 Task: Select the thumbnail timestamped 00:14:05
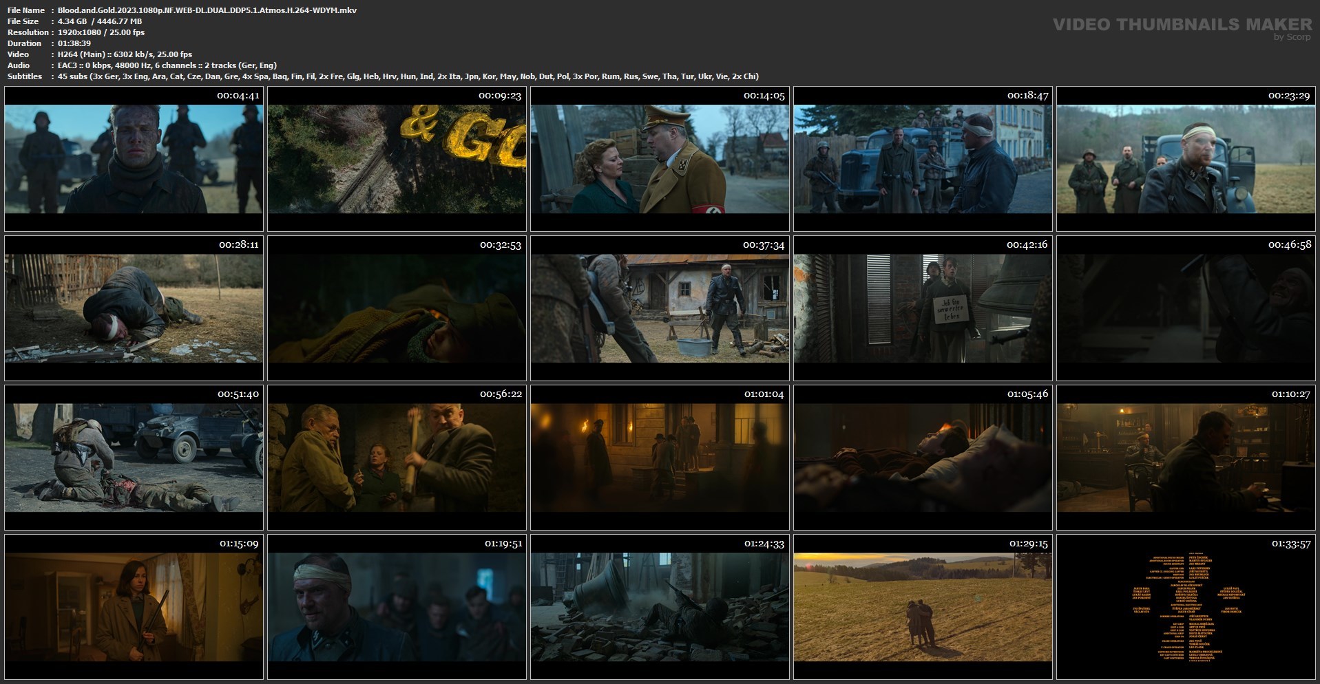coord(660,159)
